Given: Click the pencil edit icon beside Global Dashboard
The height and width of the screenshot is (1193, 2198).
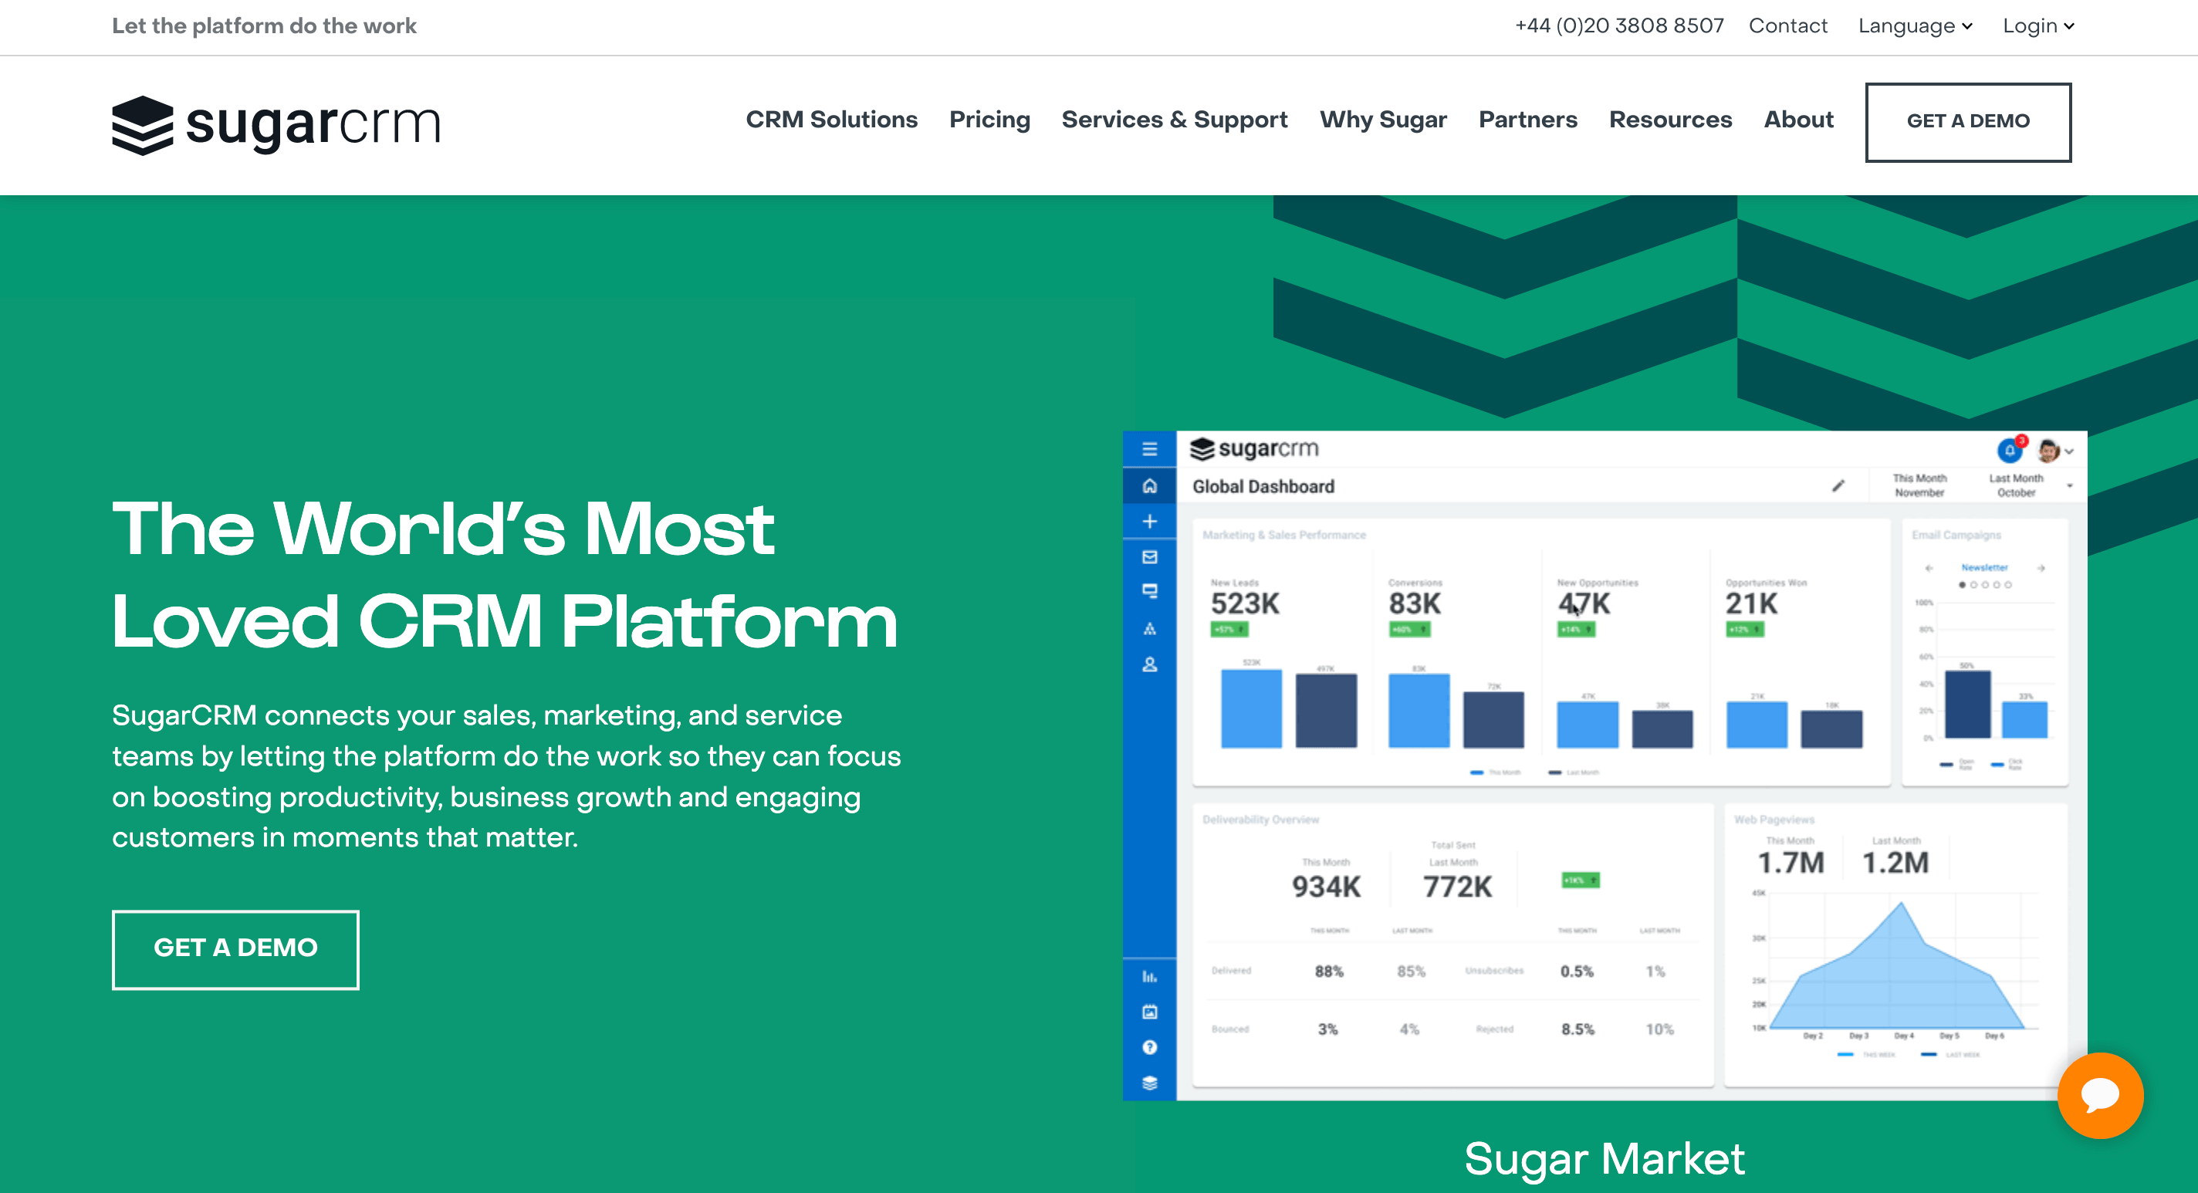Looking at the screenshot, I should pyautogui.click(x=1838, y=485).
